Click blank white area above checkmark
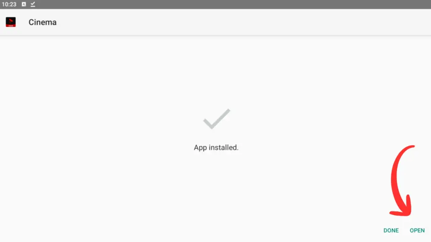The height and width of the screenshot is (242, 431). pyautogui.click(x=216, y=71)
